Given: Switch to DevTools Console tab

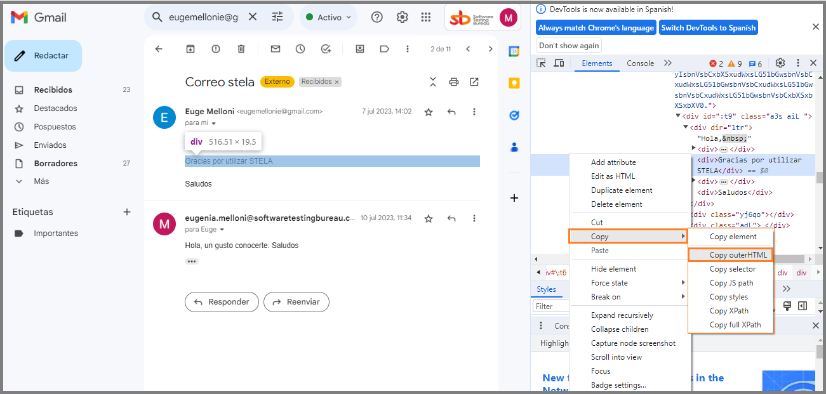Looking at the screenshot, I should [x=640, y=63].
